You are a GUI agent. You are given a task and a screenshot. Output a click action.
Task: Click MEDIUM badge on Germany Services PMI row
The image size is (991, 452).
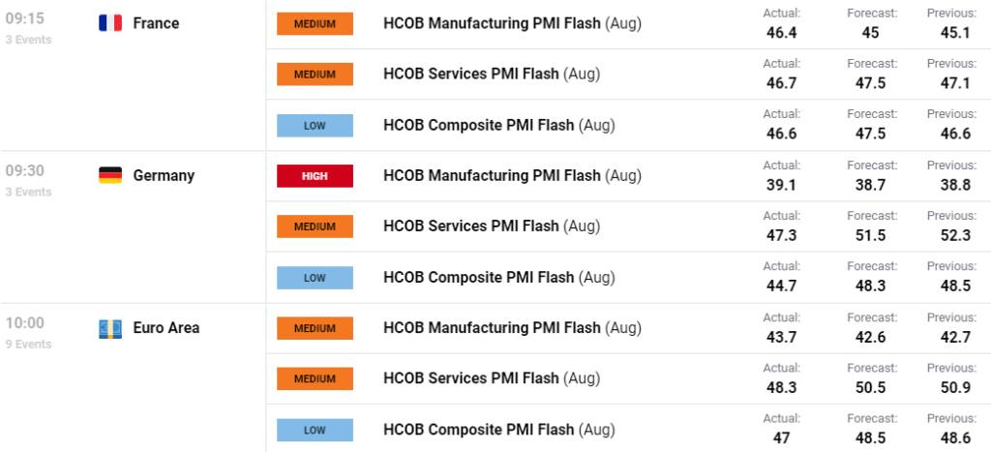coord(315,226)
